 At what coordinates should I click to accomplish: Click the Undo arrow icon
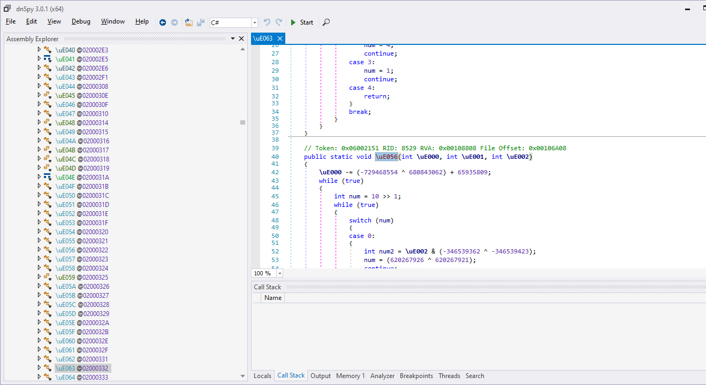tap(267, 22)
